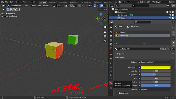This screenshot has width=176, height=99.
Task: Add a new material slot with plus
Action: point(173,32)
